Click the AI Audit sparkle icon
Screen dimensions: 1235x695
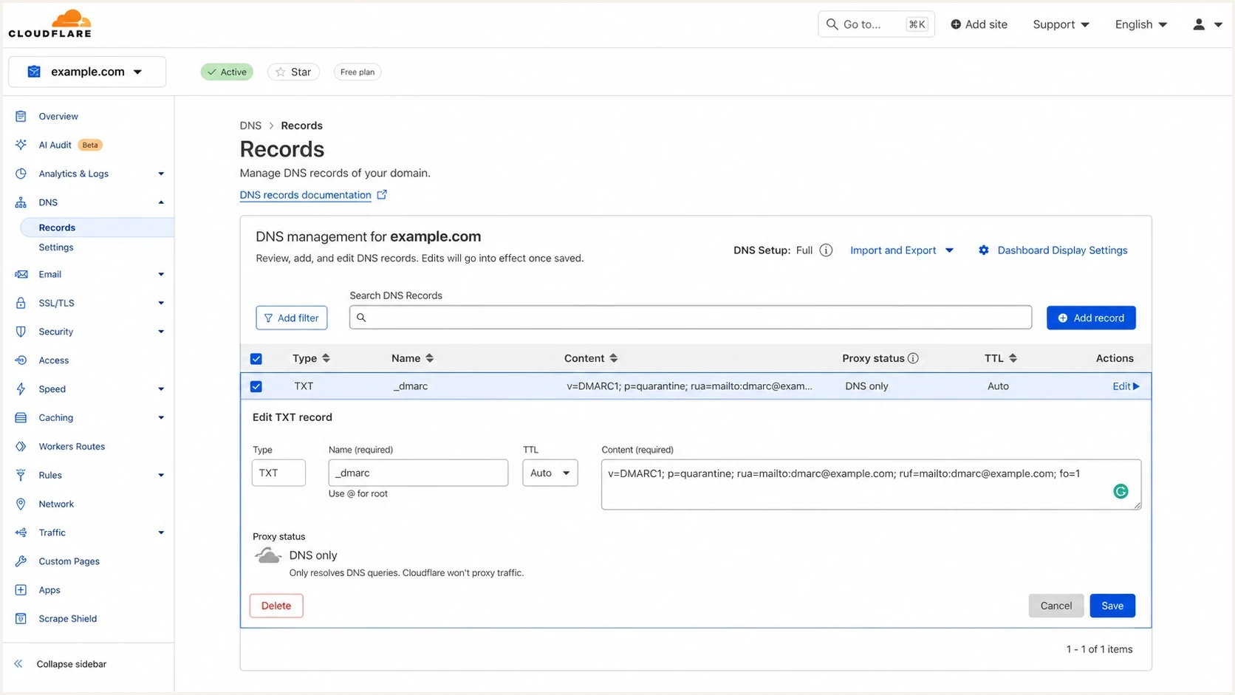pyautogui.click(x=21, y=145)
